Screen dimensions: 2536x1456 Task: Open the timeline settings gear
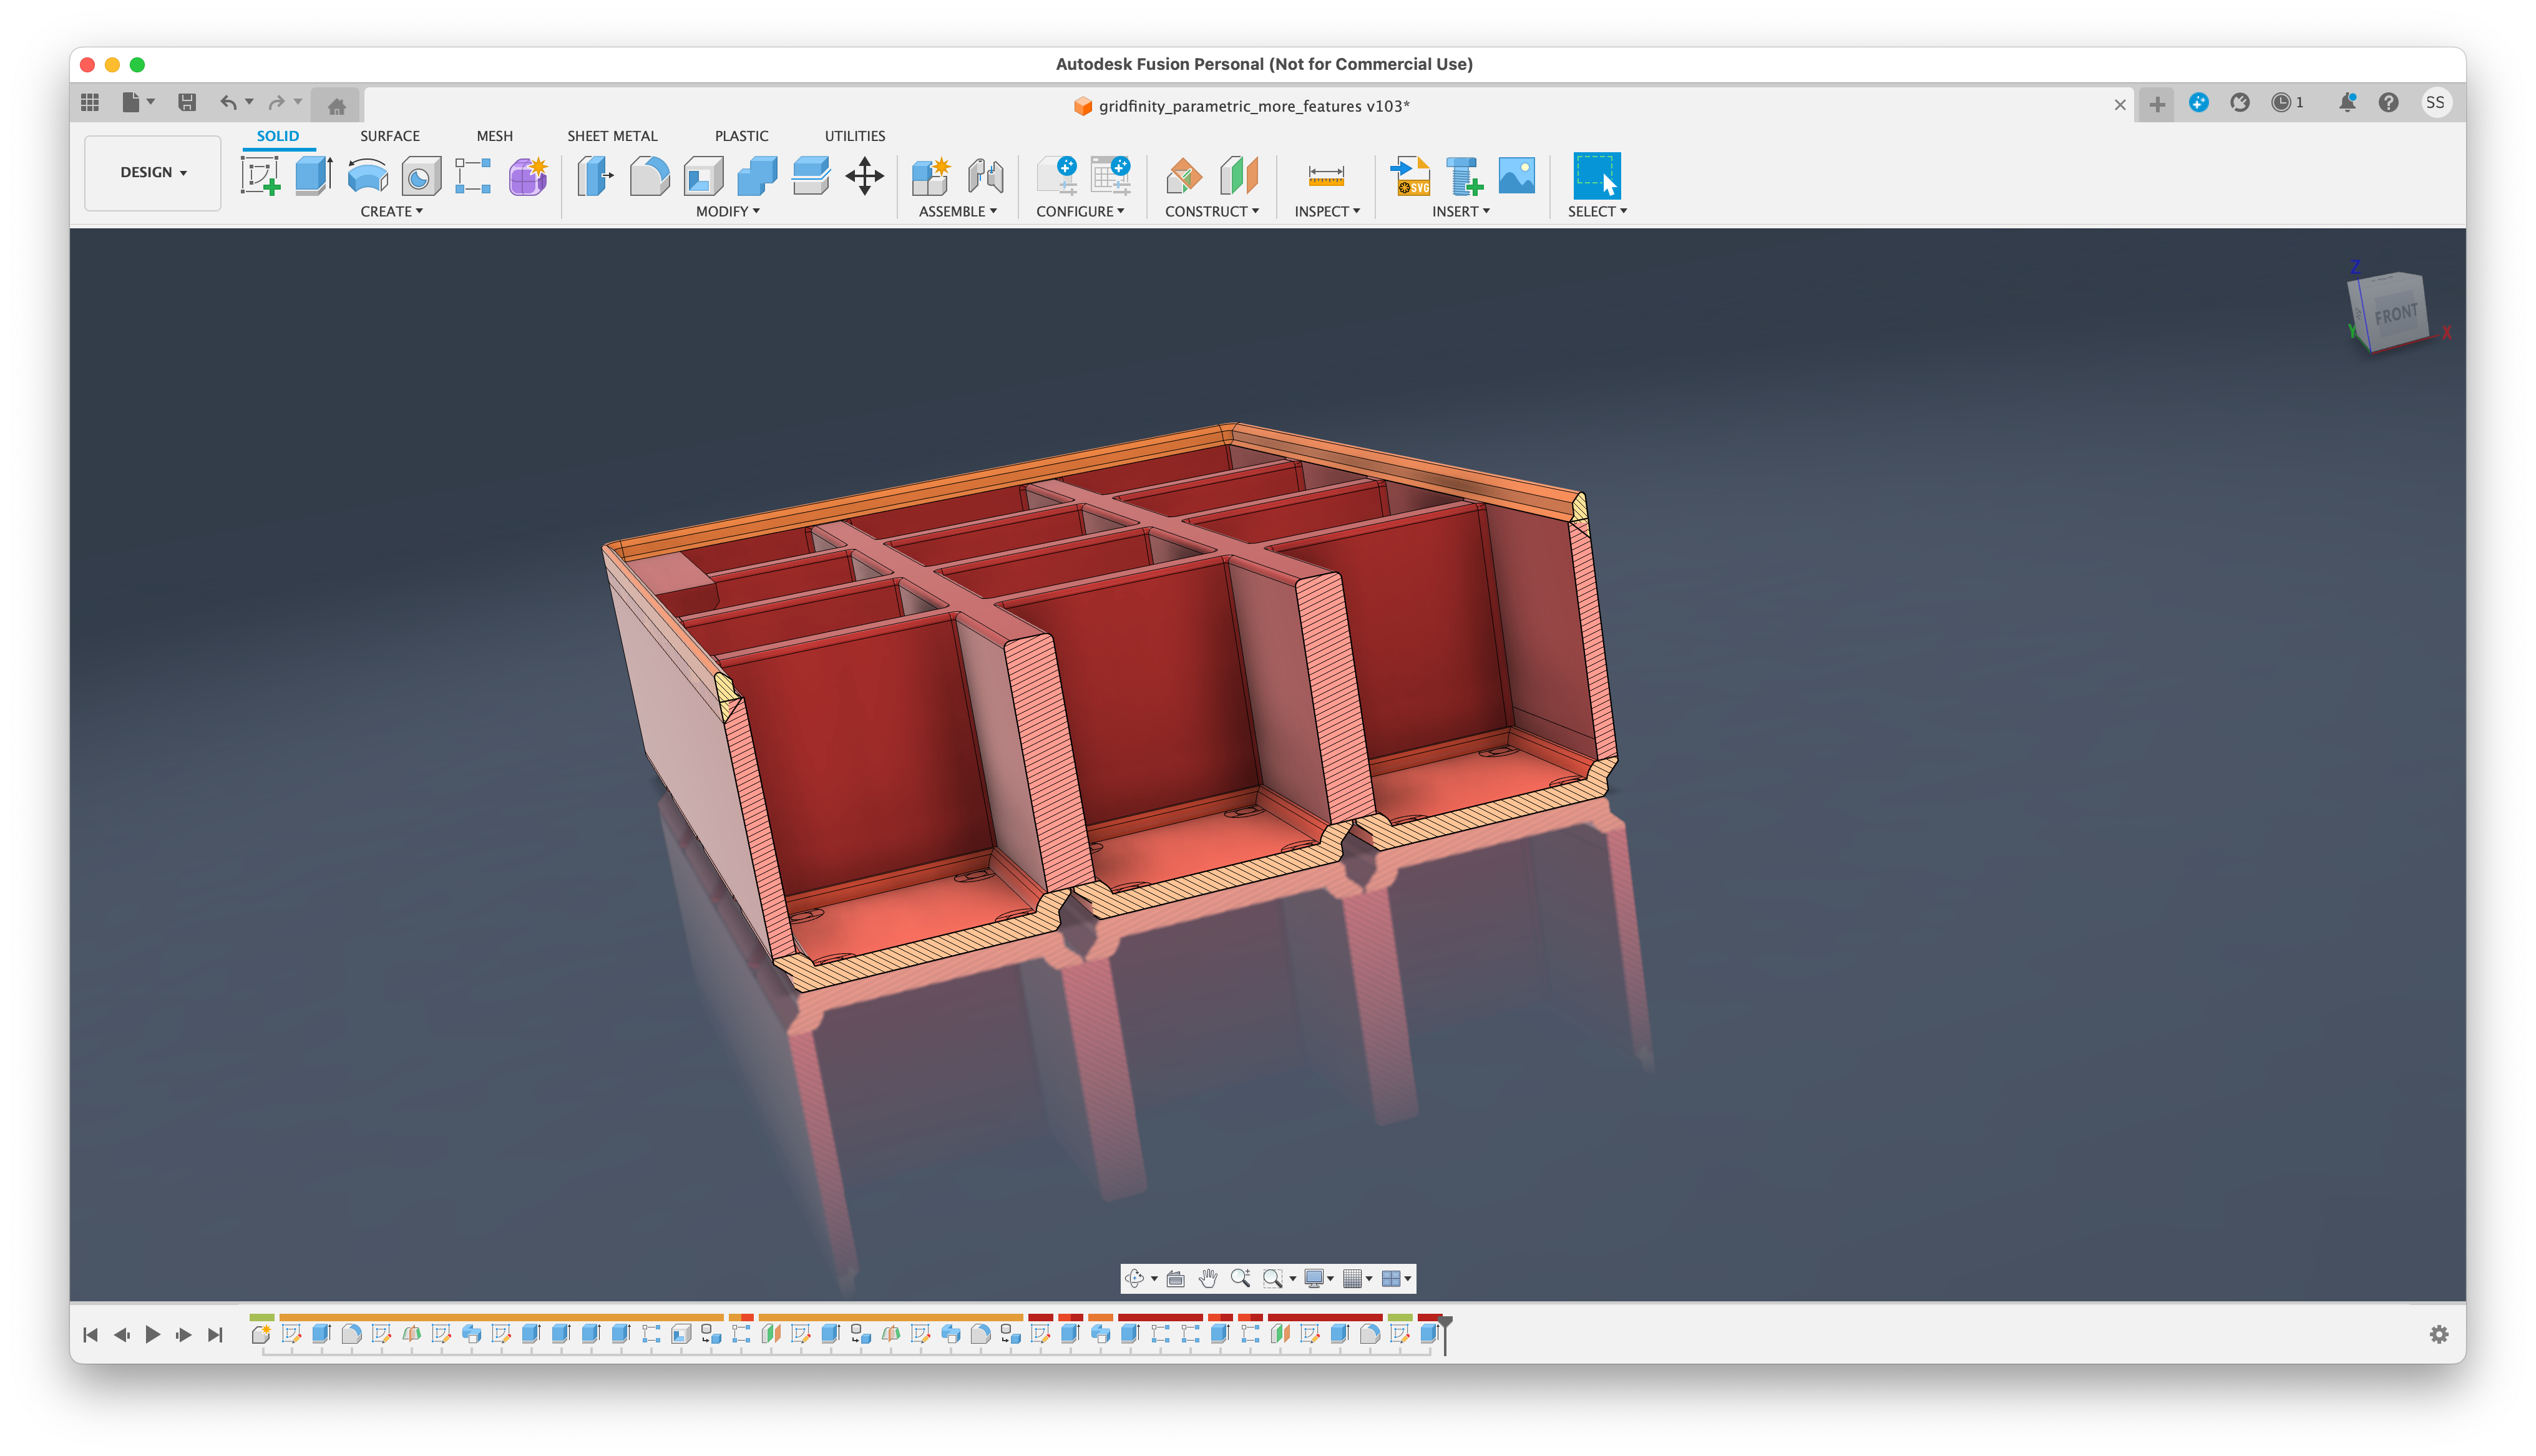(2439, 1334)
